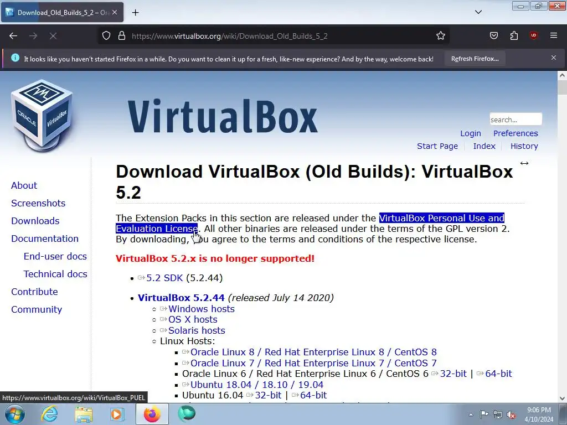Image resolution: width=567 pixels, height=425 pixels.
Task: Open the Action Center flag icon
Action: (484, 414)
